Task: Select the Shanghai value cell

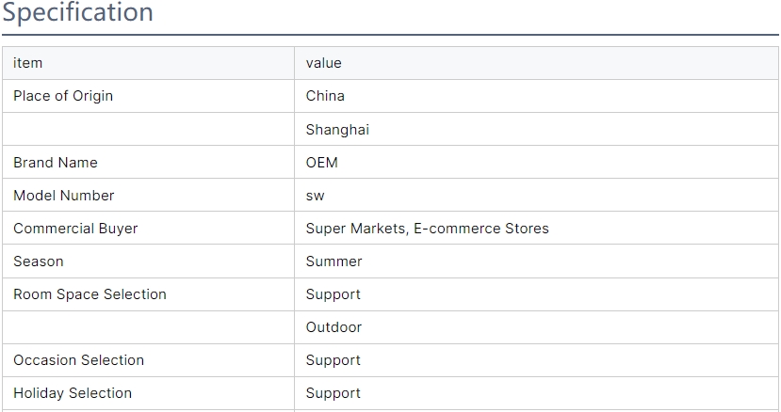Action: [337, 130]
